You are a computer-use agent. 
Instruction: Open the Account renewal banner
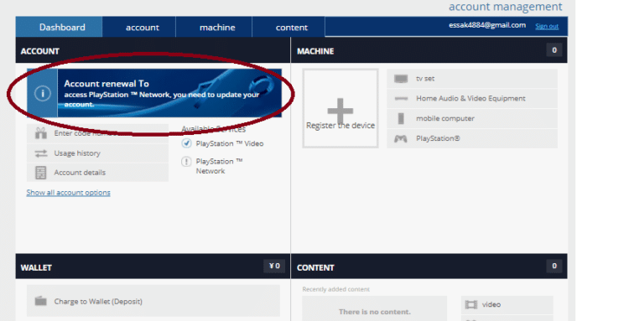tap(154, 93)
